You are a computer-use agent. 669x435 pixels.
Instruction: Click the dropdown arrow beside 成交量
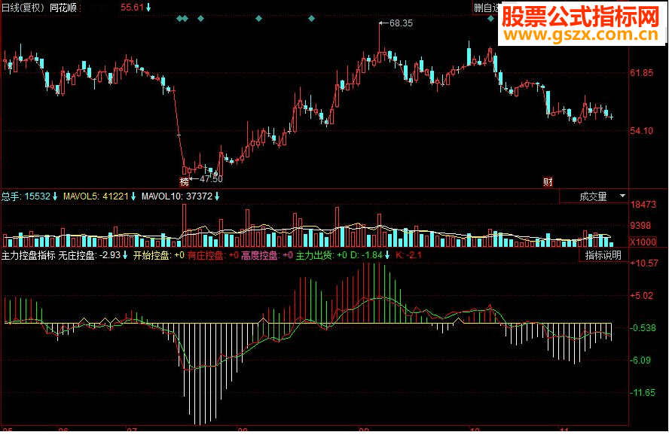[622, 196]
